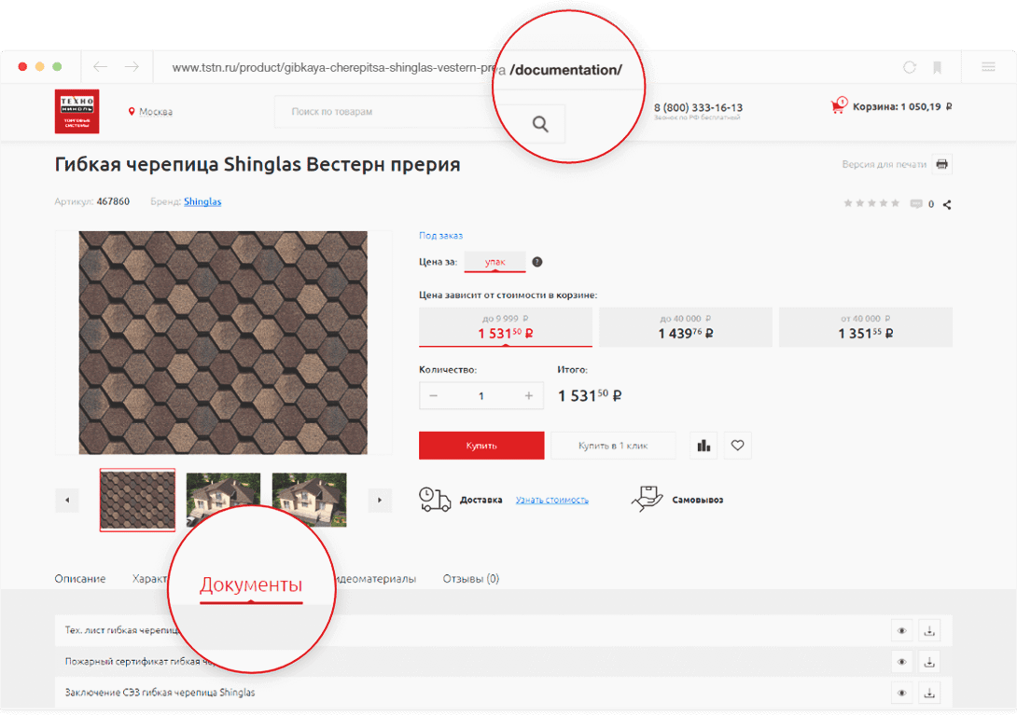Show previous thumbnails with left arrow

[x=67, y=500]
